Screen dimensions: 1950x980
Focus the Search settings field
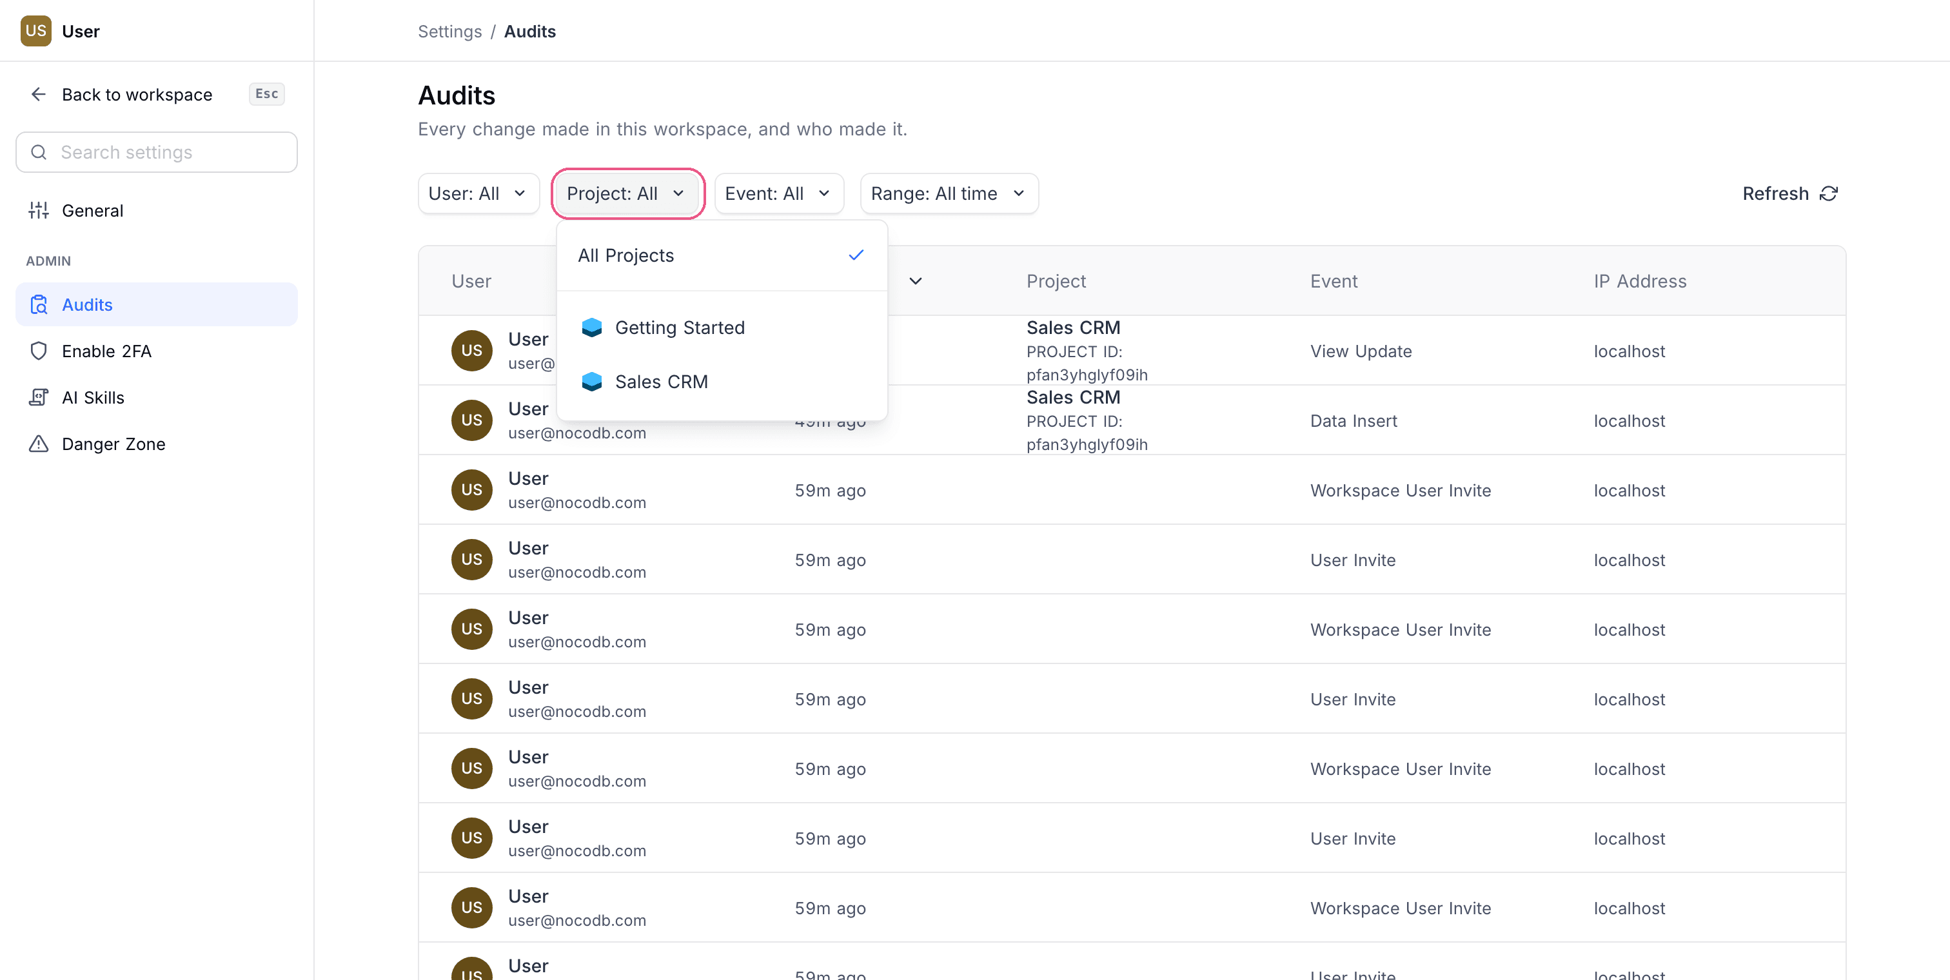[157, 152]
